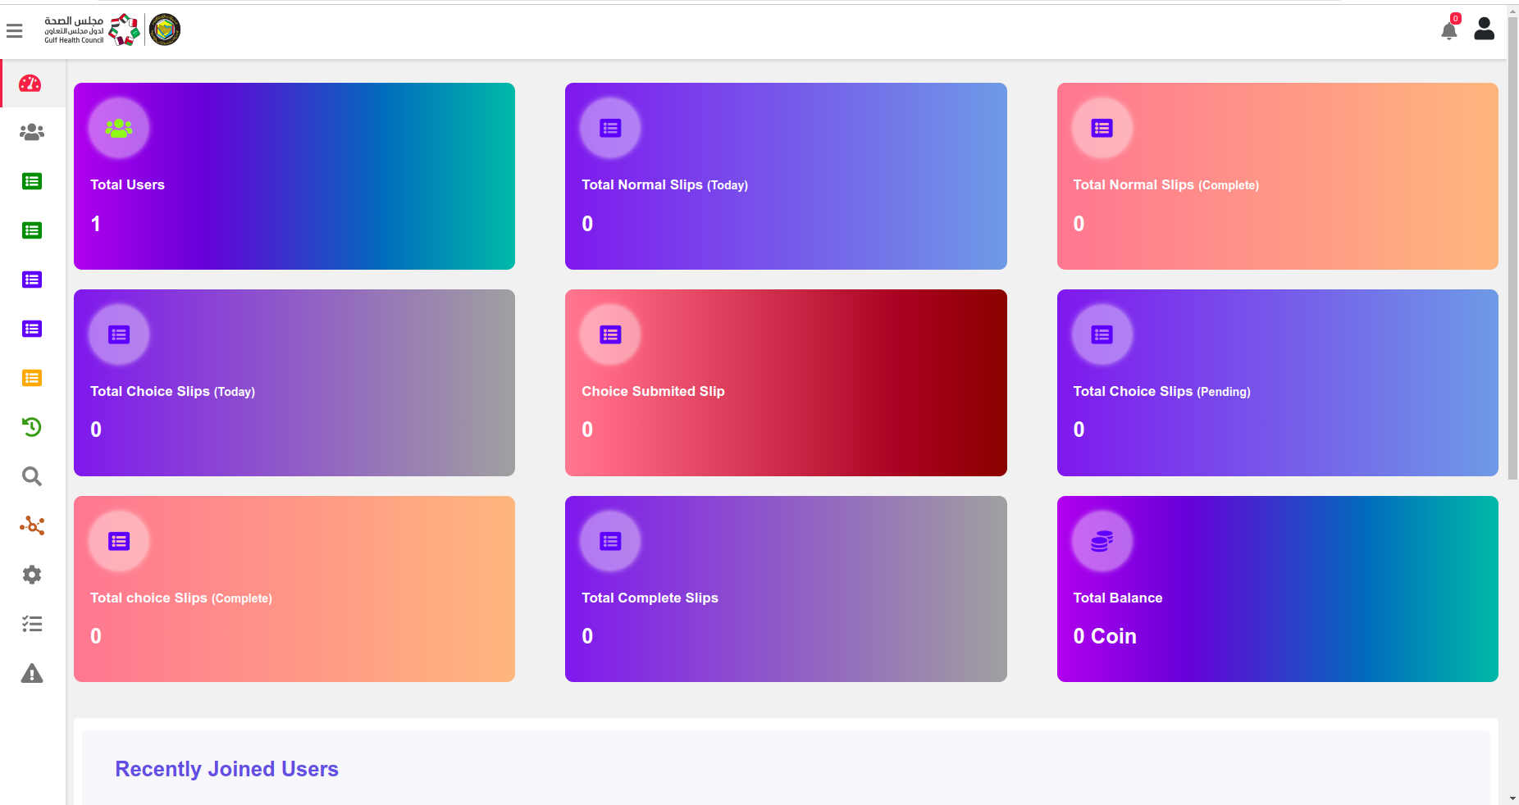This screenshot has width=1519, height=805.
Task: Select the Total Balance card
Action: [1277, 589]
